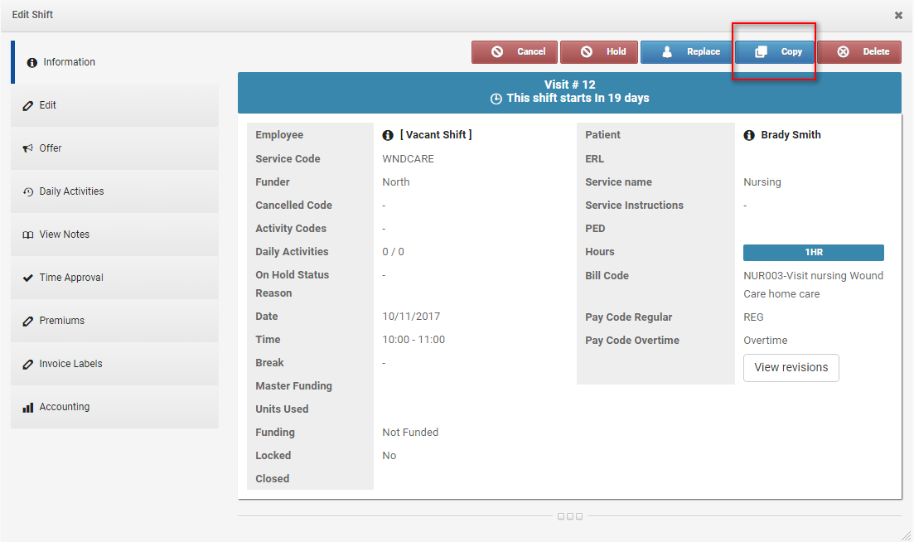This screenshot has height=542, width=914.
Task: Click the book icon beside View Notes
Action: pyautogui.click(x=28, y=235)
